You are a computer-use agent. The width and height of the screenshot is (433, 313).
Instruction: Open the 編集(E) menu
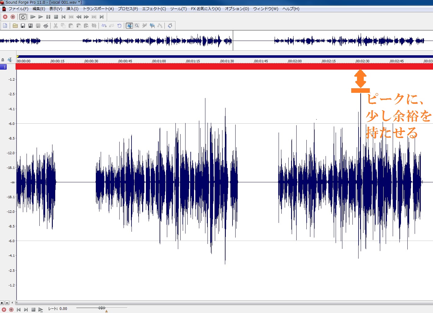point(39,9)
